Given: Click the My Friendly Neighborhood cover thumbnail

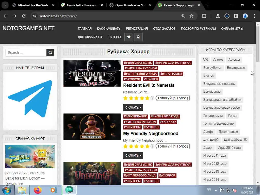Looking at the screenshot, I should [92, 127].
